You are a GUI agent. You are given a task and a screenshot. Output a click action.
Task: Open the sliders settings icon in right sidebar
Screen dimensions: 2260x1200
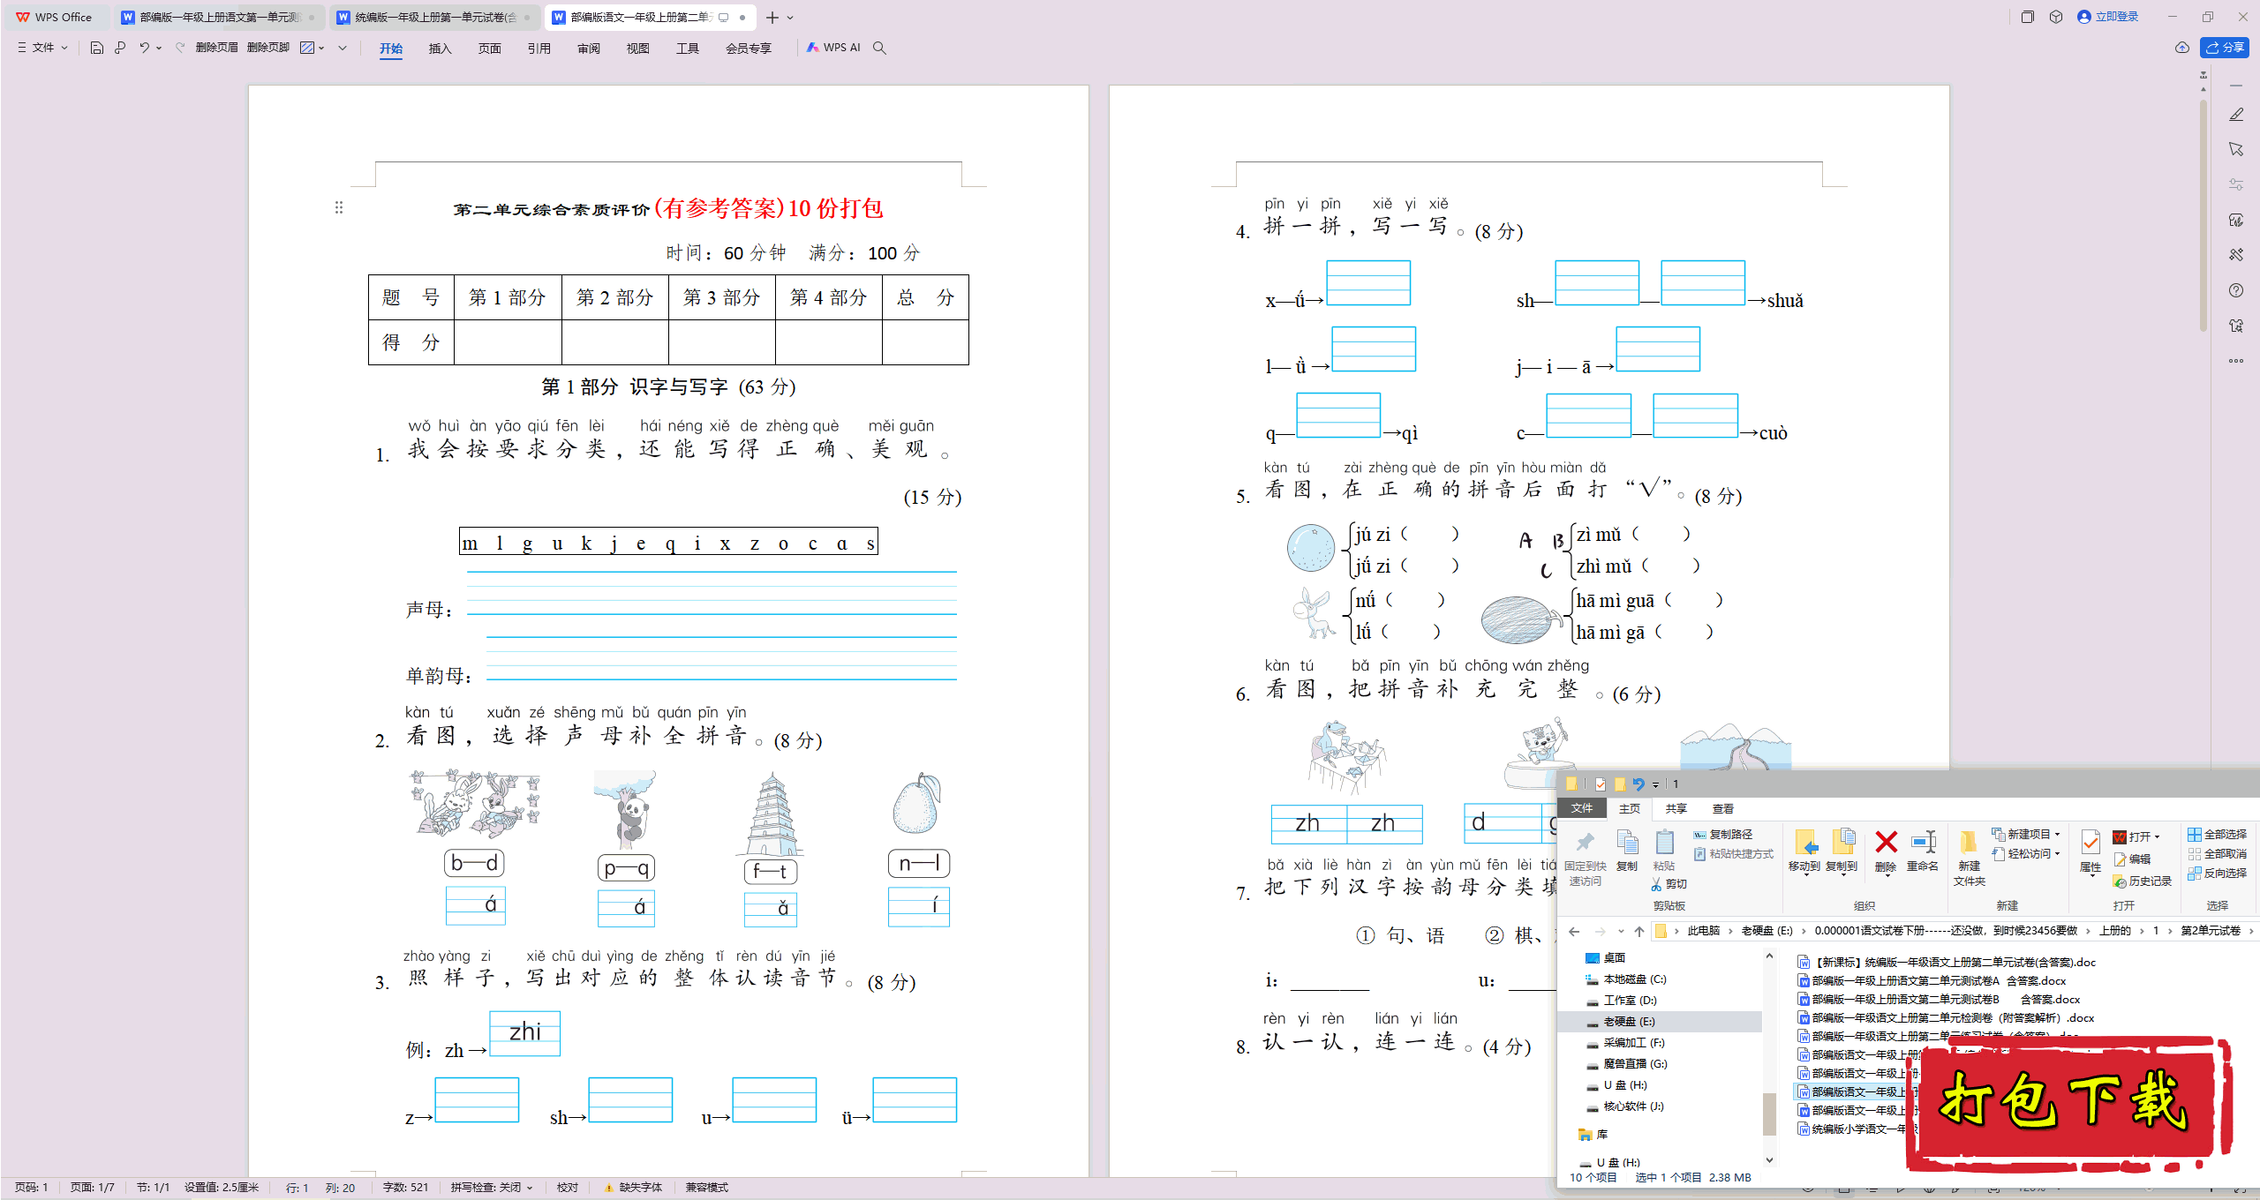(x=2236, y=184)
